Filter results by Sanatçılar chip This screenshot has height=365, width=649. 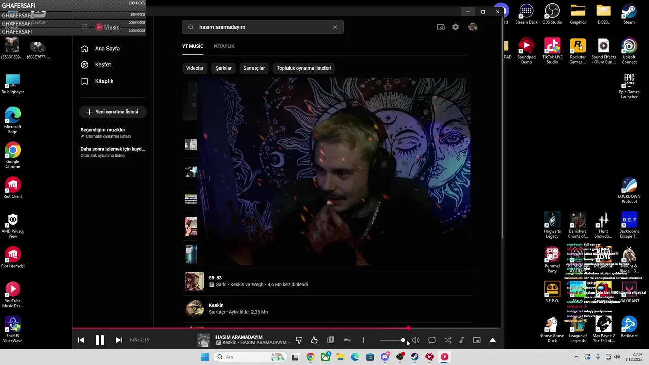tap(254, 68)
